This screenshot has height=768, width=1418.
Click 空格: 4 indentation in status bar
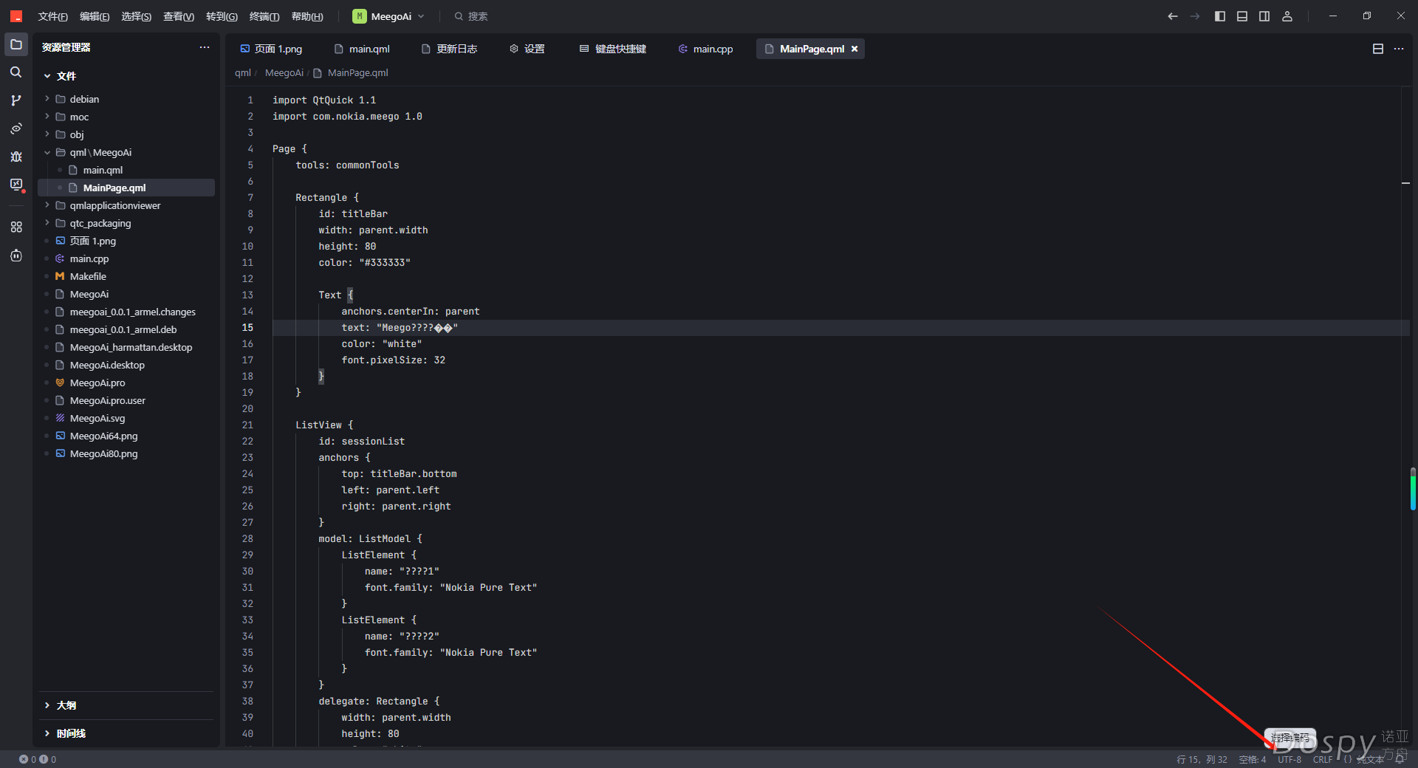tap(1253, 759)
